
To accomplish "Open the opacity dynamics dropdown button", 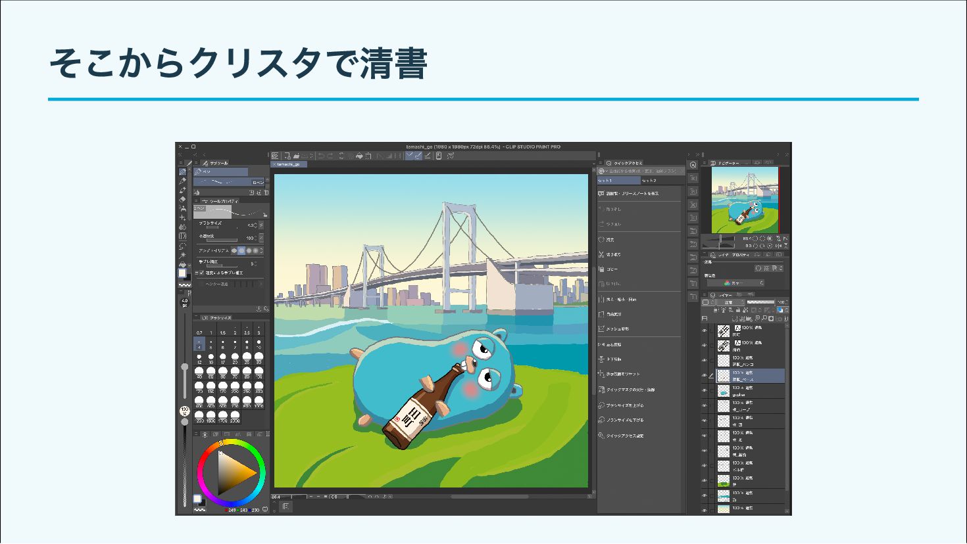I will tap(261, 238).
